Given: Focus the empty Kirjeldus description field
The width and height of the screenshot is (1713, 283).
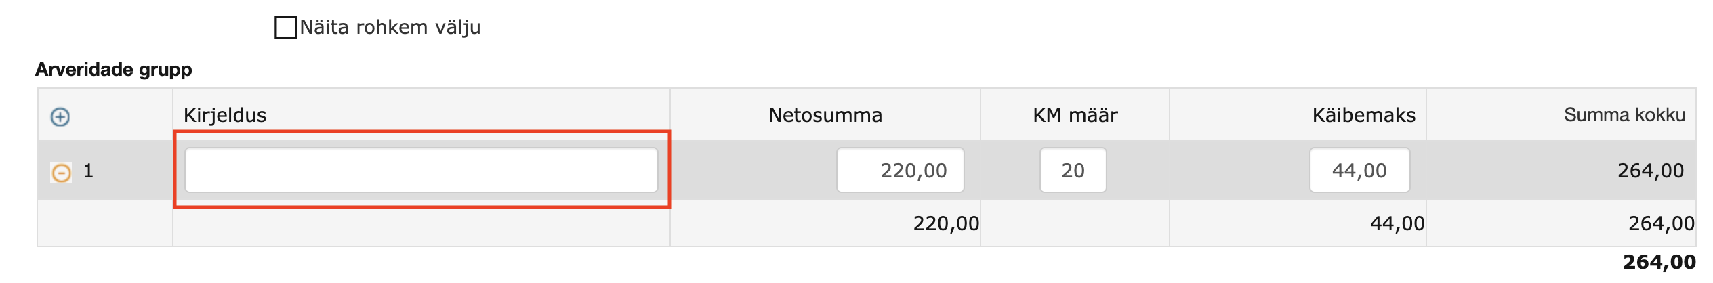Looking at the screenshot, I should tap(421, 170).
